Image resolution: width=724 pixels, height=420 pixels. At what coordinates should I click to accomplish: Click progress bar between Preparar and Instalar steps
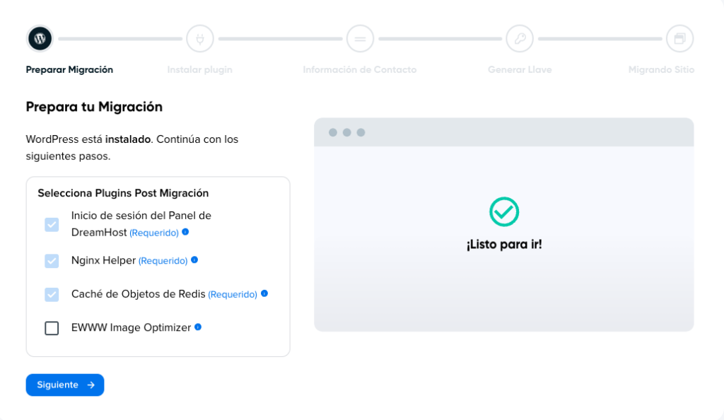[120, 39]
